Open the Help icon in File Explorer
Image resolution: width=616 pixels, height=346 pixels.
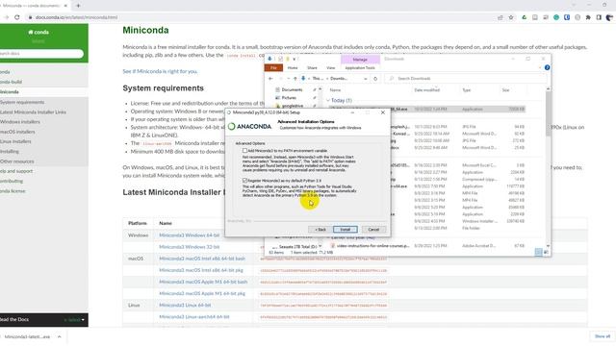(x=547, y=68)
